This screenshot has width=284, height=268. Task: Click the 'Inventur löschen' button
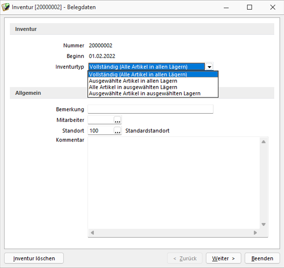[34, 258]
